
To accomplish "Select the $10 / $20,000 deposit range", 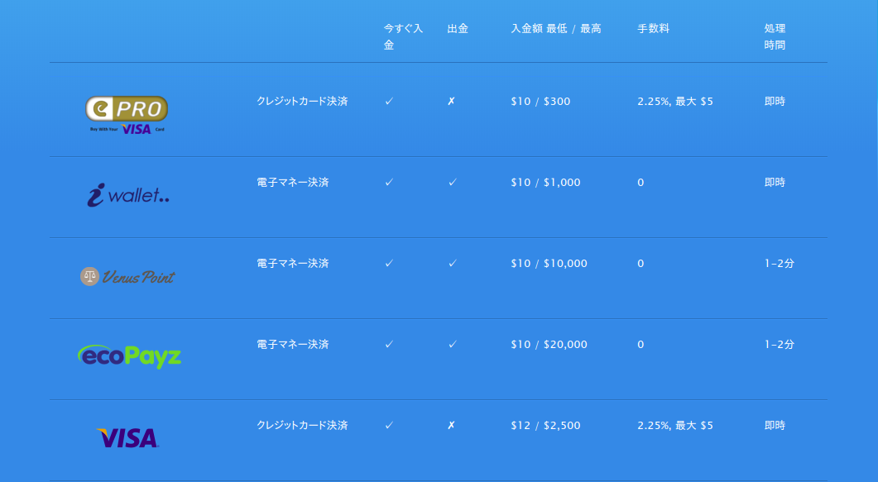I will pos(549,345).
